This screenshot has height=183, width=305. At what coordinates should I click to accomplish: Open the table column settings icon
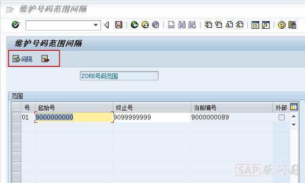pyautogui.click(x=294, y=107)
